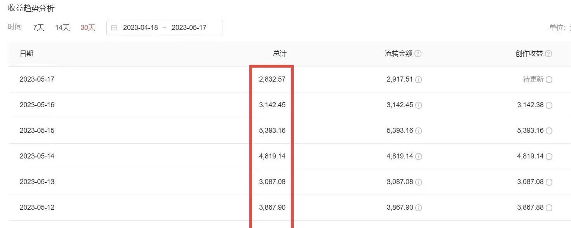
Task: Click the help icon beside 创作收益 header
Action: (x=548, y=54)
